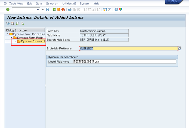Click the SrchHelp Fieldname label

(x=59, y=49)
